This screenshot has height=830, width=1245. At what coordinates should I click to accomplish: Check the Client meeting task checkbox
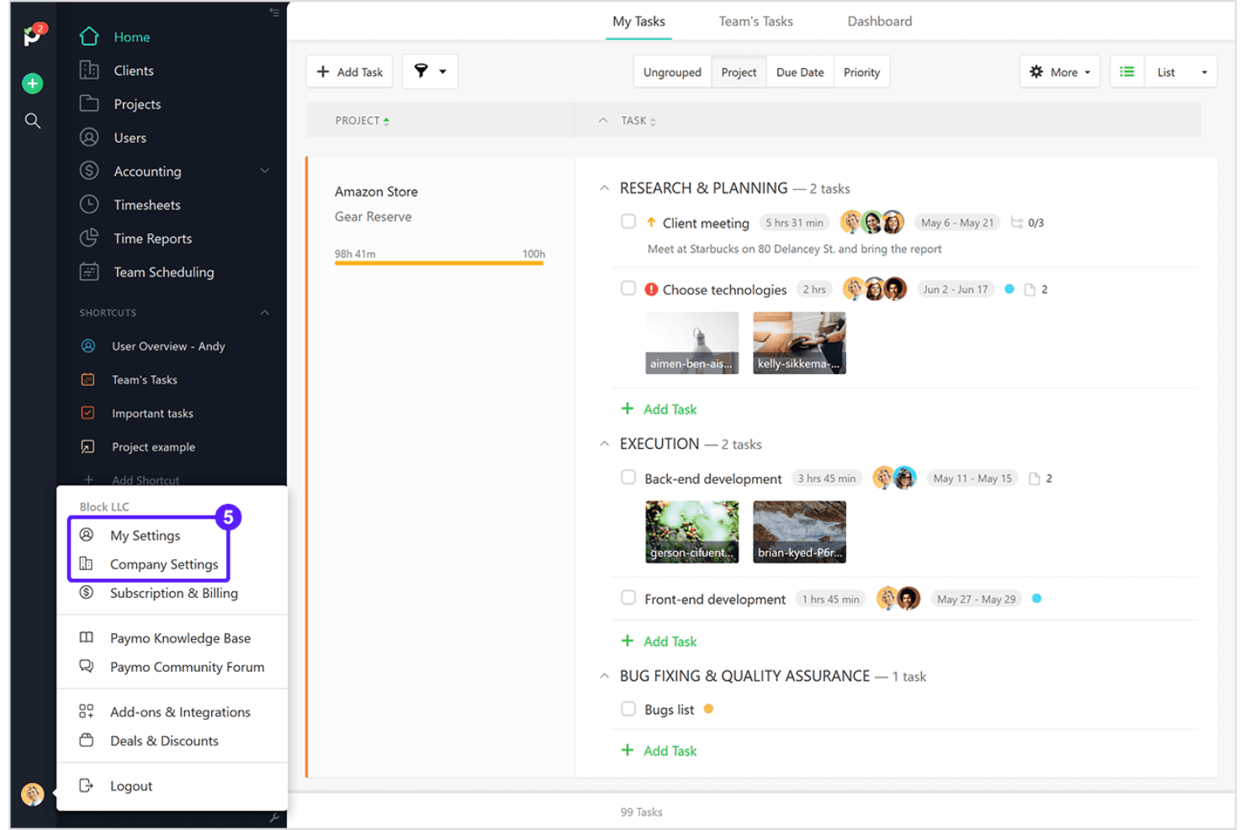pos(628,222)
